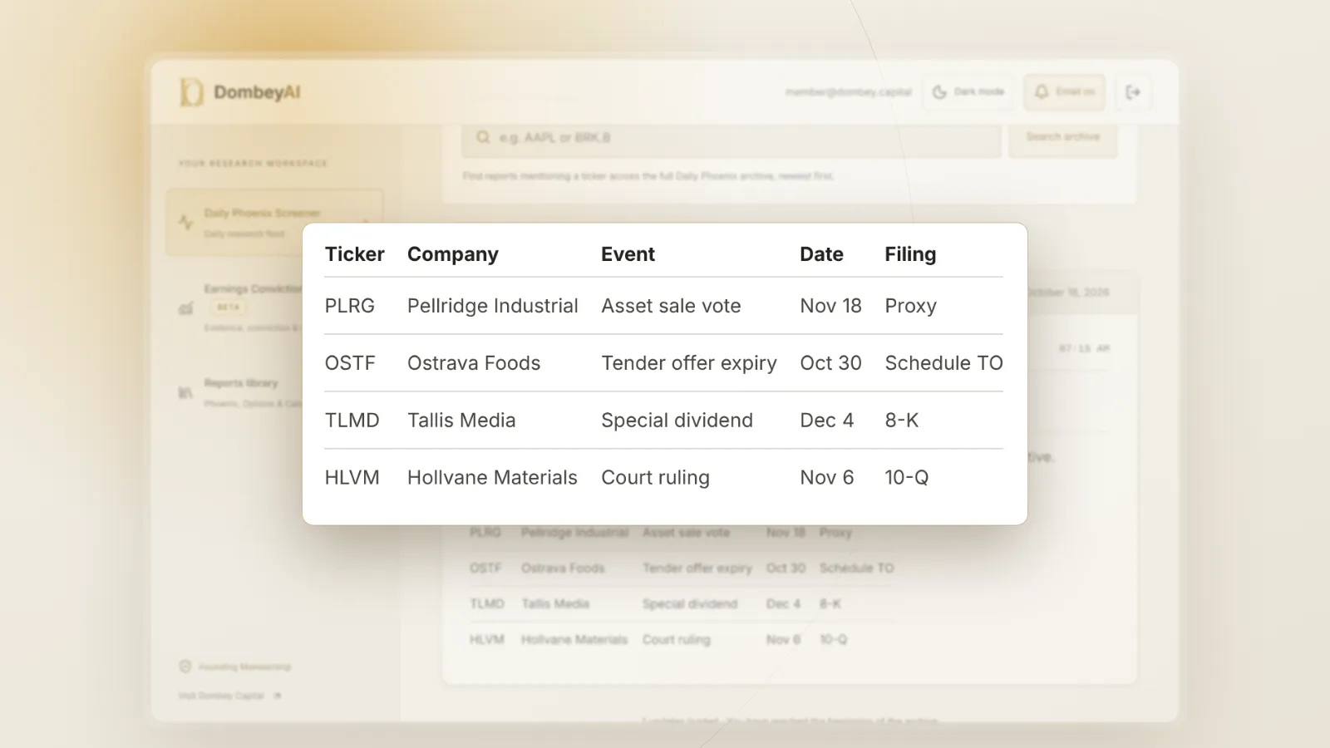Select the HLVM ticker cell

click(x=352, y=478)
